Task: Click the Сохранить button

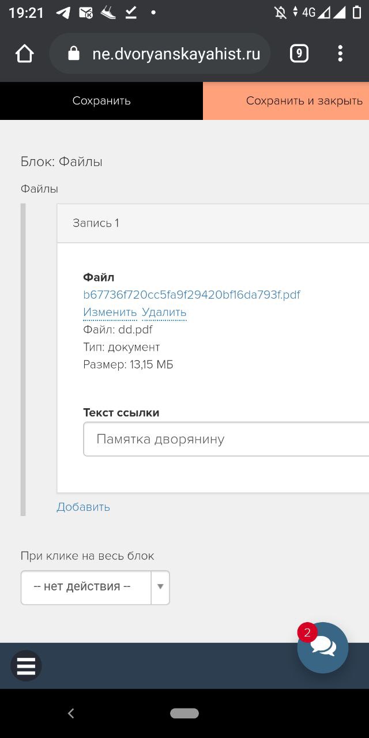Action: coord(101,101)
